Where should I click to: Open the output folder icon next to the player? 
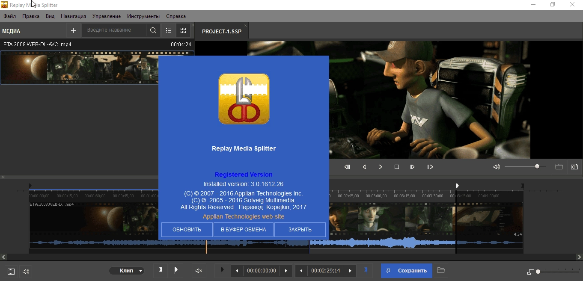tap(559, 167)
